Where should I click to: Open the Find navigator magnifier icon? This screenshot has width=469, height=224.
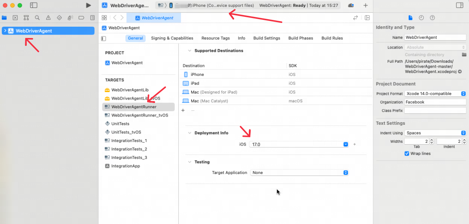click(37, 18)
